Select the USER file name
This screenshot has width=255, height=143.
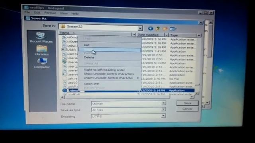point(71,50)
